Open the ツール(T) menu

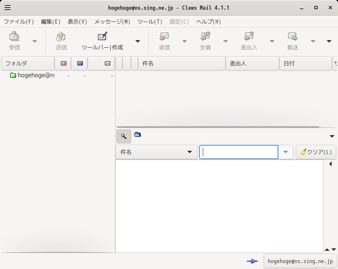[150, 22]
